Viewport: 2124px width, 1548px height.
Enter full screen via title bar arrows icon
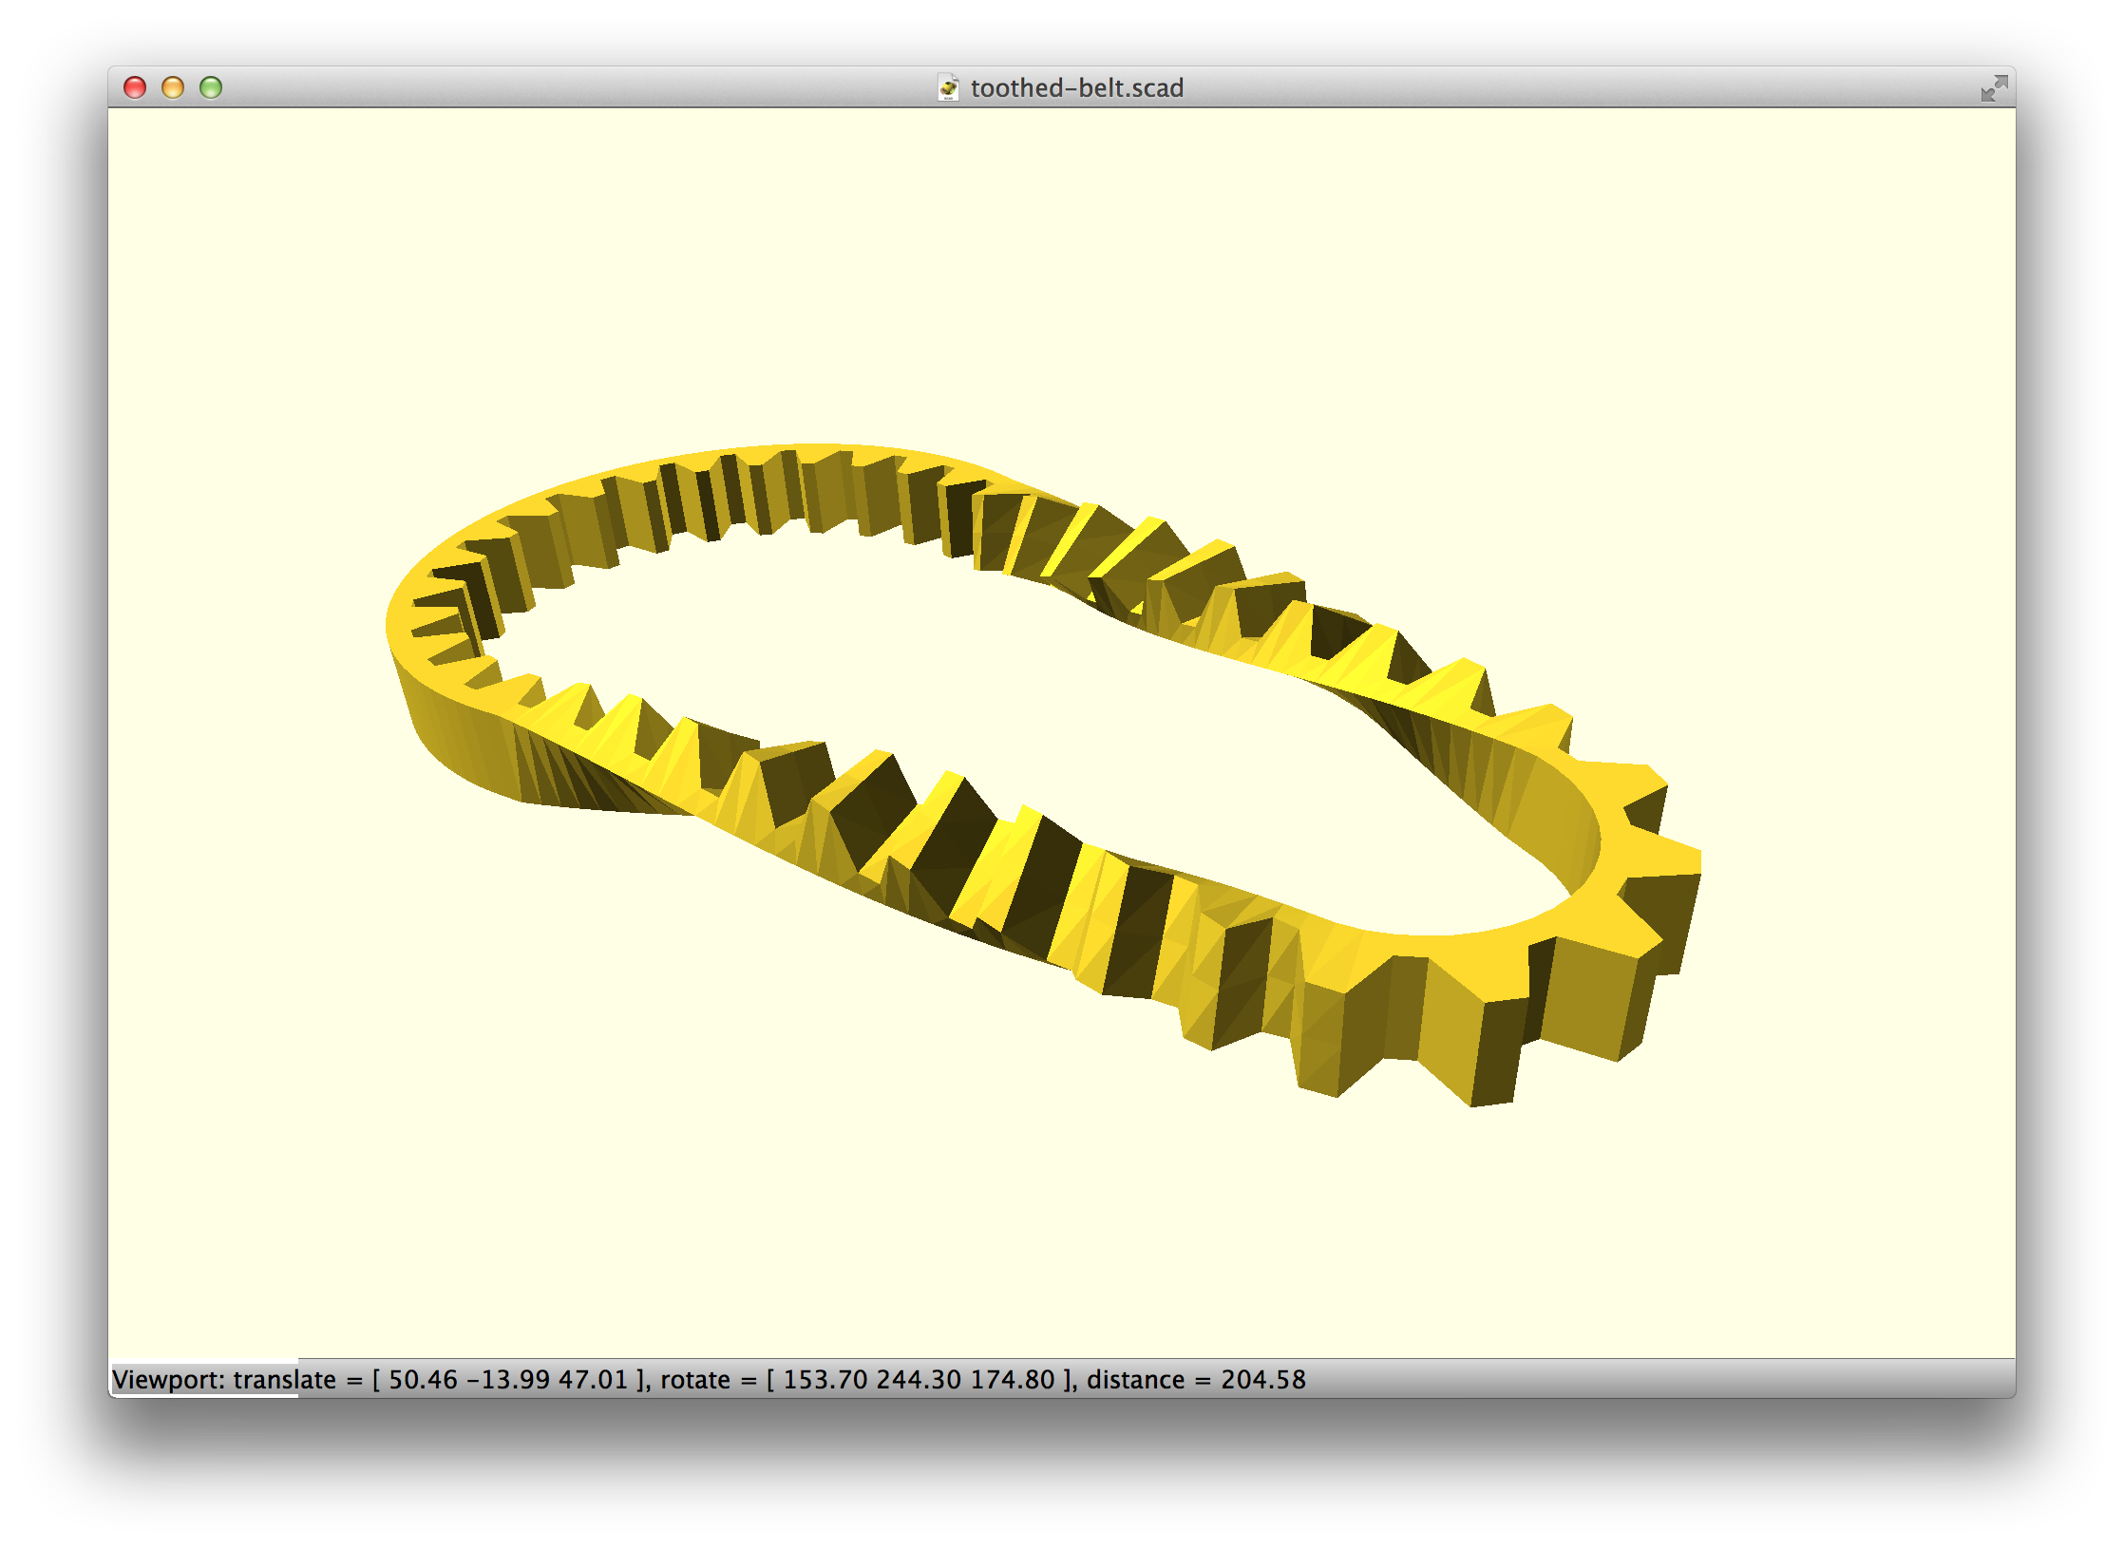click(1993, 88)
